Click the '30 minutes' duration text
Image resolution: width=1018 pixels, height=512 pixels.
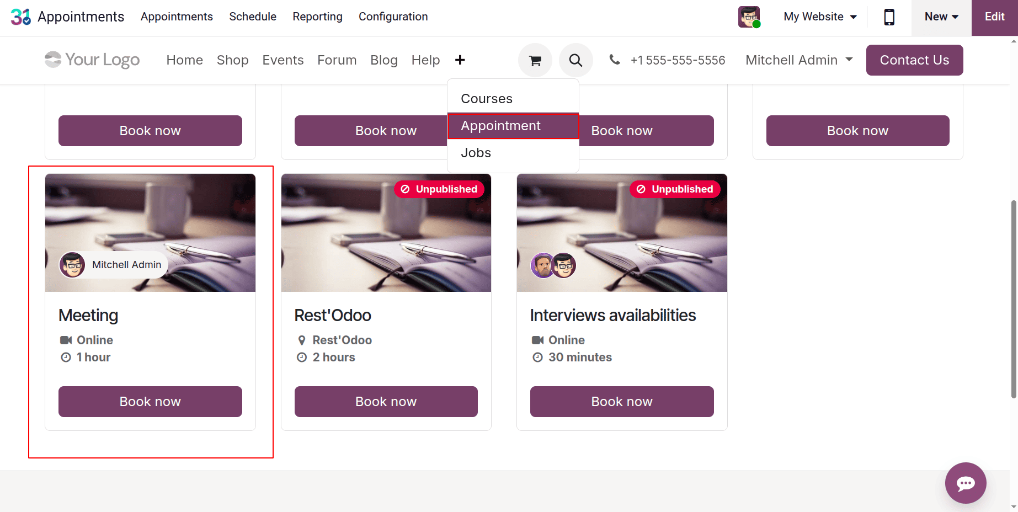click(580, 357)
